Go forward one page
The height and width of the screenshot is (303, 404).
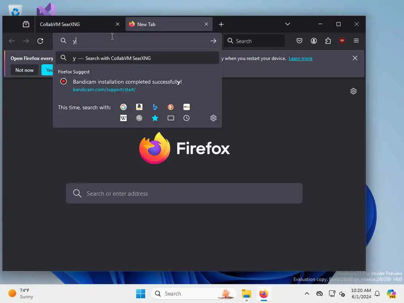26,41
